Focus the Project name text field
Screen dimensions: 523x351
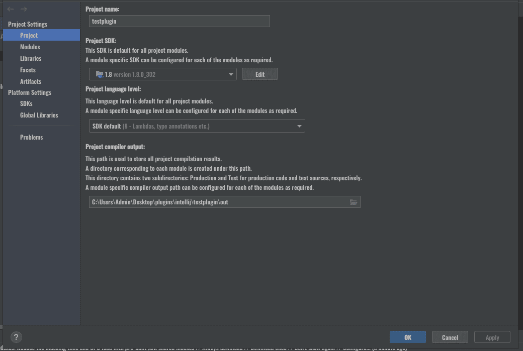coord(179,21)
